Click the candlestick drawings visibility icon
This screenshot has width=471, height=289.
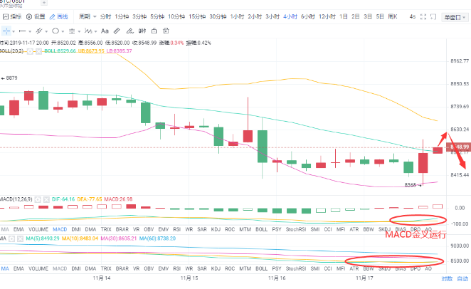[142, 31]
